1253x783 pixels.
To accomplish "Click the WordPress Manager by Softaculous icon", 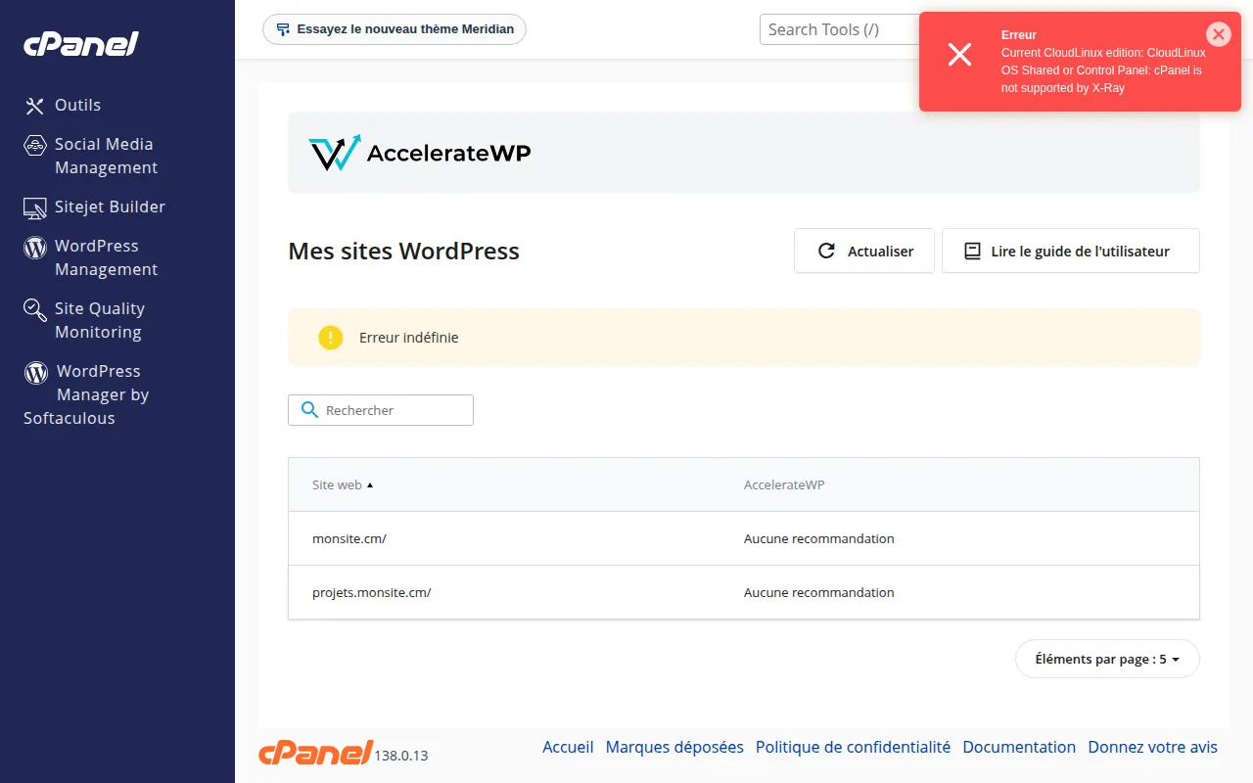I will (36, 372).
